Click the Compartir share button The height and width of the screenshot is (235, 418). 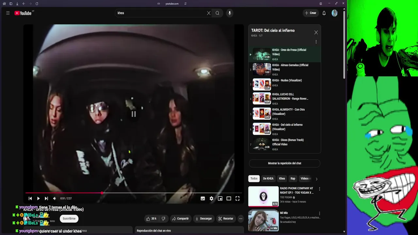pos(180,219)
